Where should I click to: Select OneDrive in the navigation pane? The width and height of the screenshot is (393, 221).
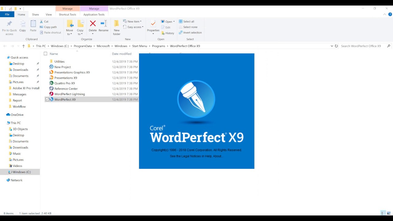point(15,115)
